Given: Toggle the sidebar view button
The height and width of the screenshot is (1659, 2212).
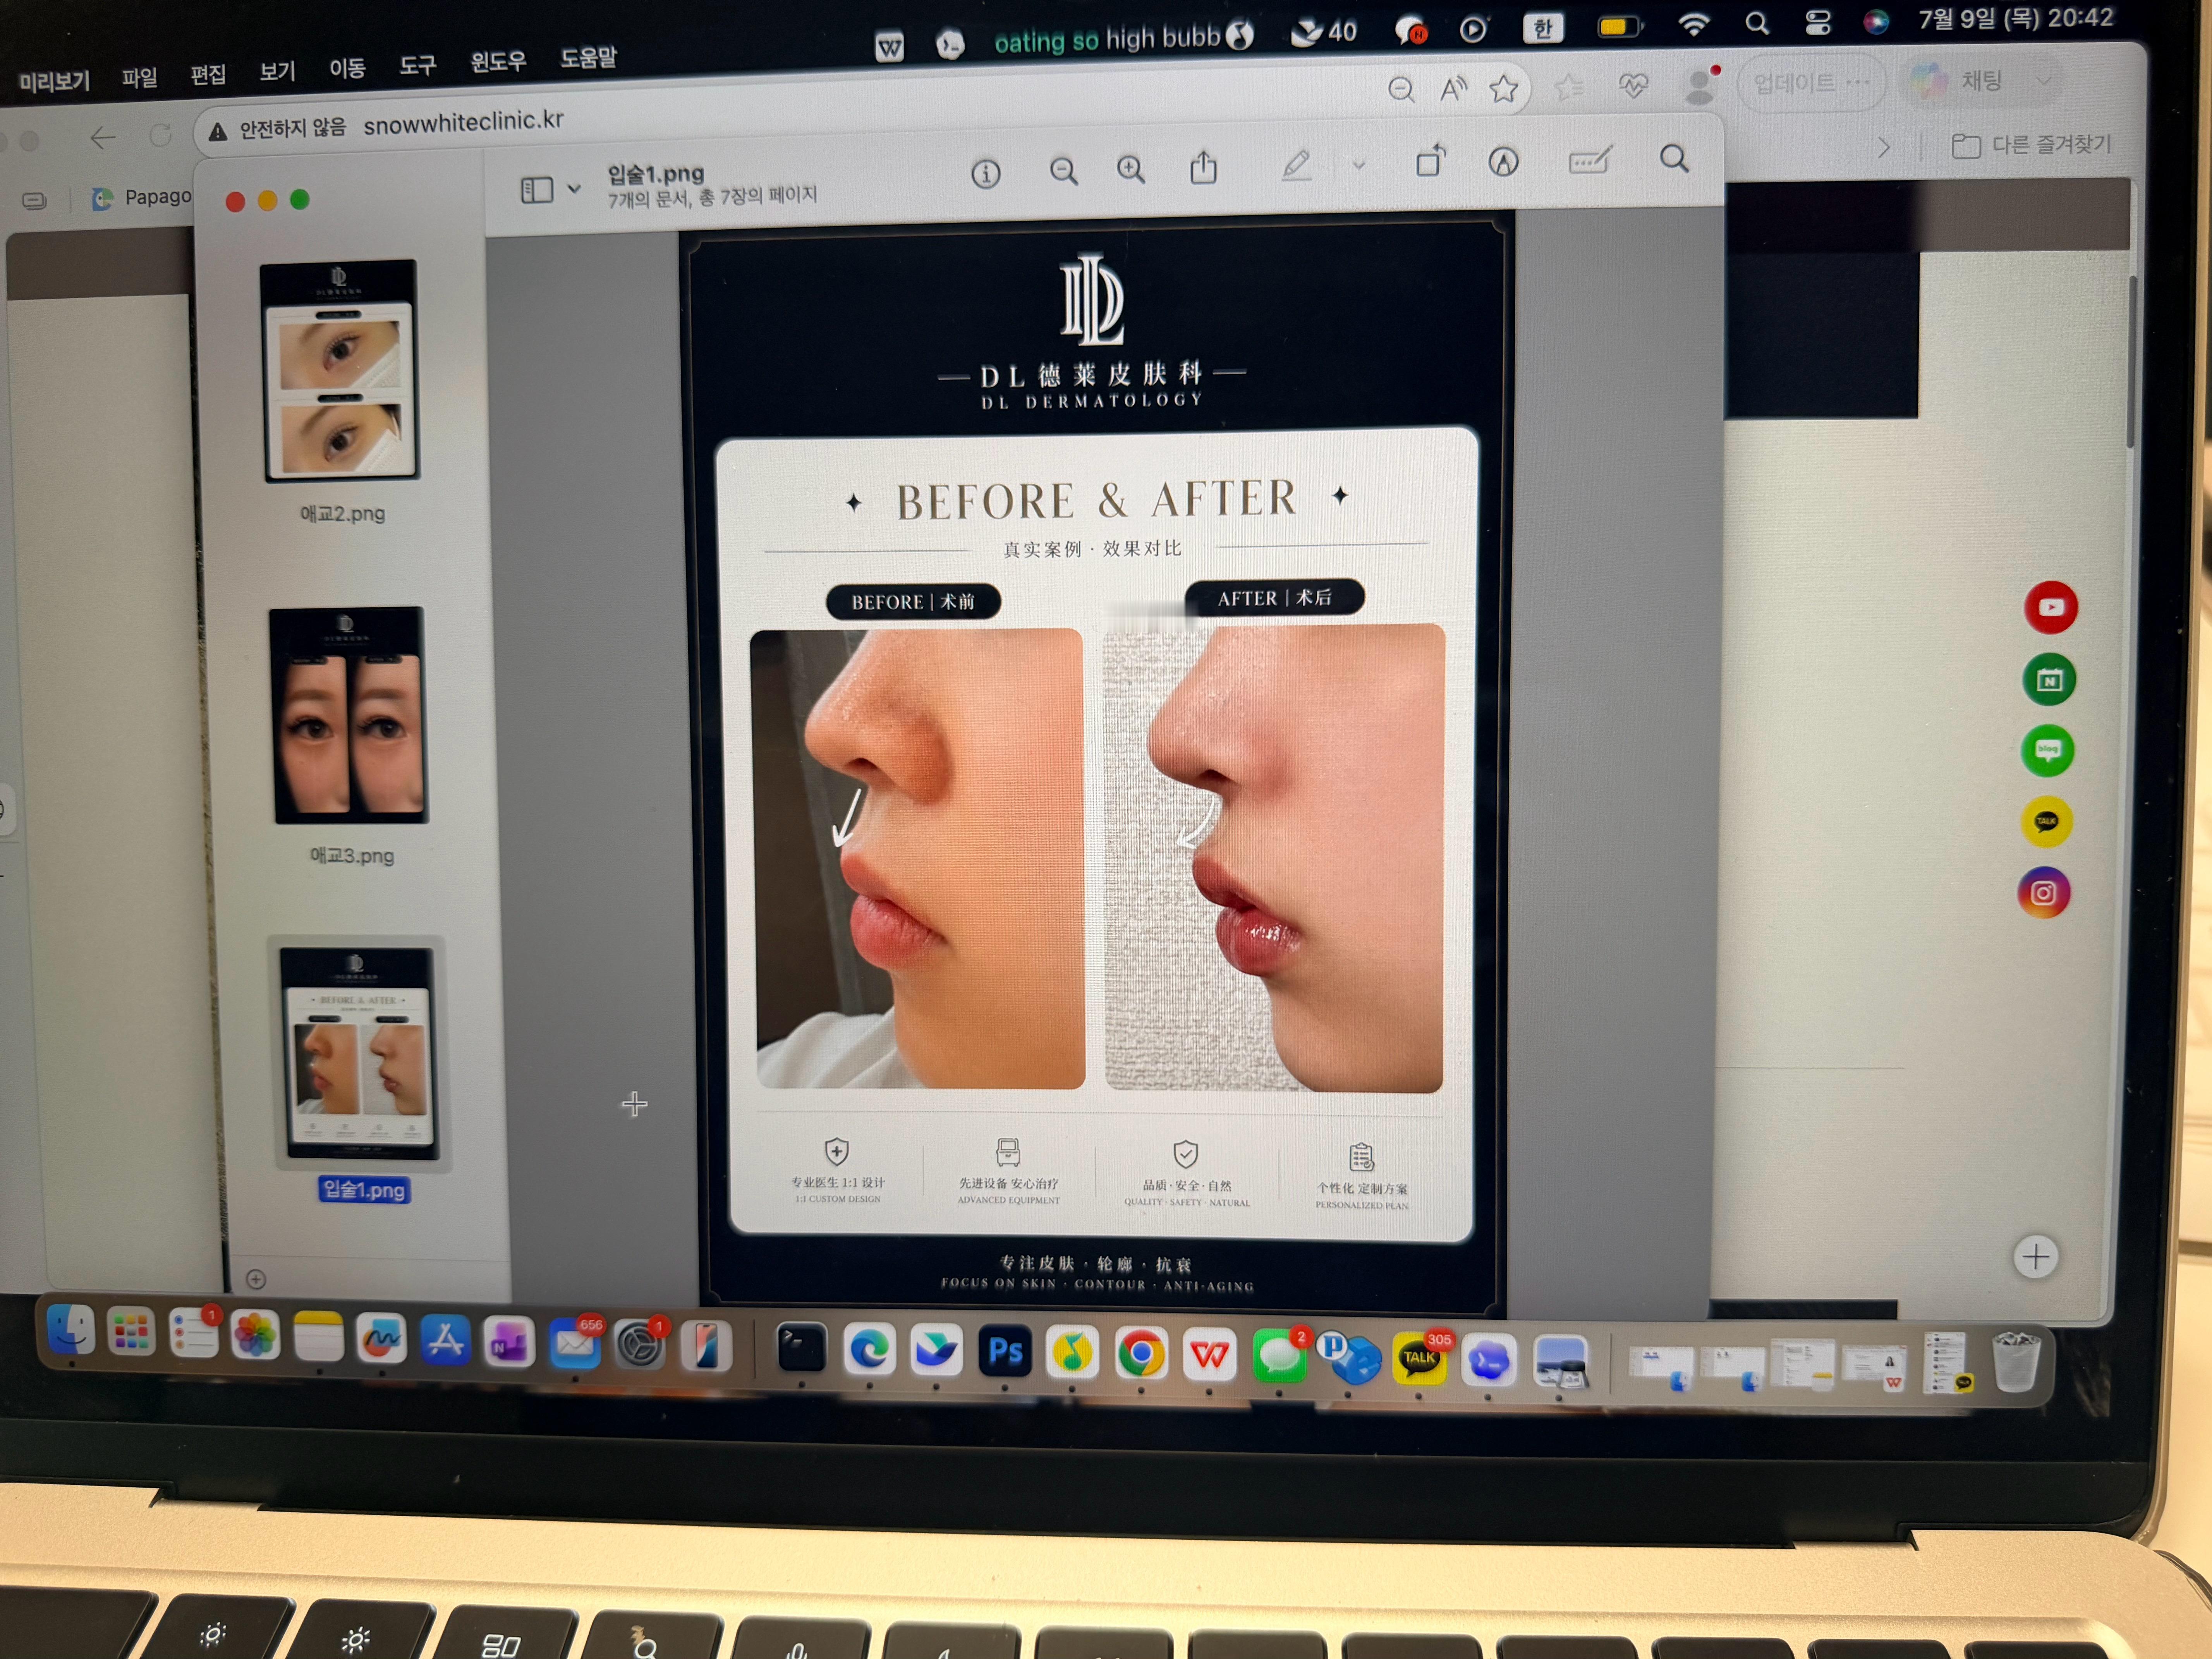Looking at the screenshot, I should pos(537,189).
